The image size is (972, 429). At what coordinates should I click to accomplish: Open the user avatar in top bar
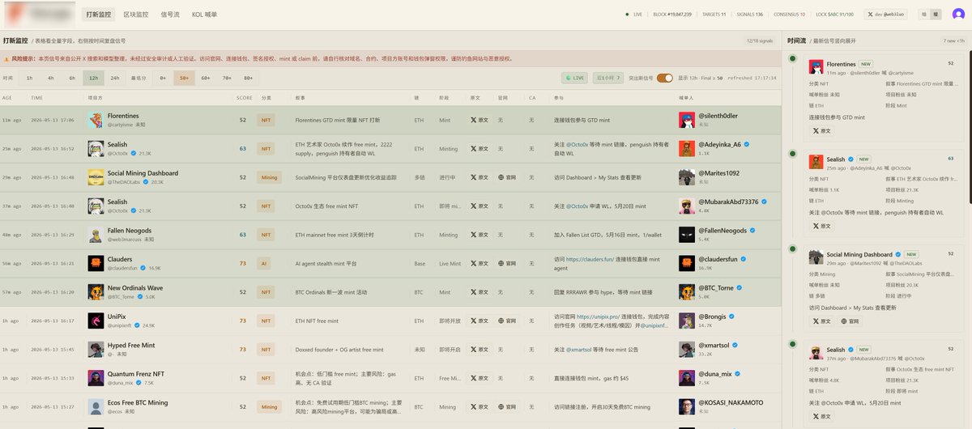(x=958, y=15)
